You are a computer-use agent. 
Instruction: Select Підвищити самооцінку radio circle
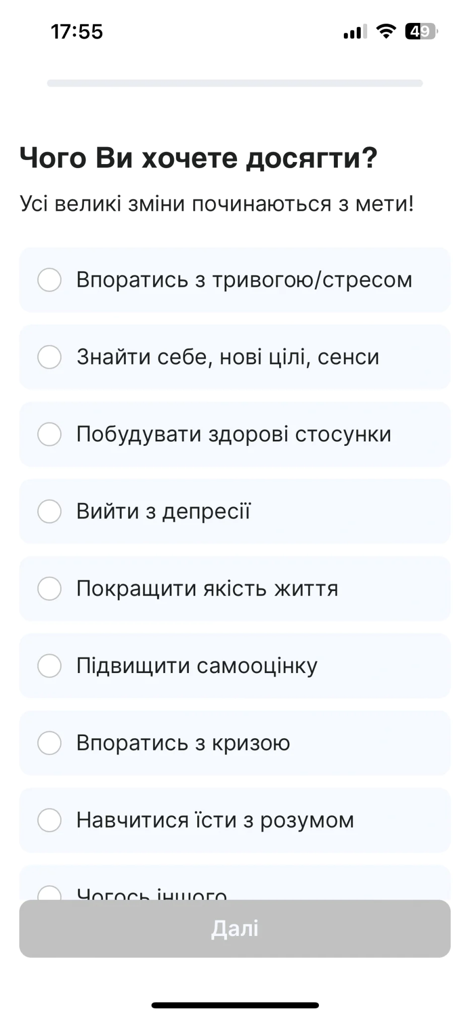pos(50,666)
